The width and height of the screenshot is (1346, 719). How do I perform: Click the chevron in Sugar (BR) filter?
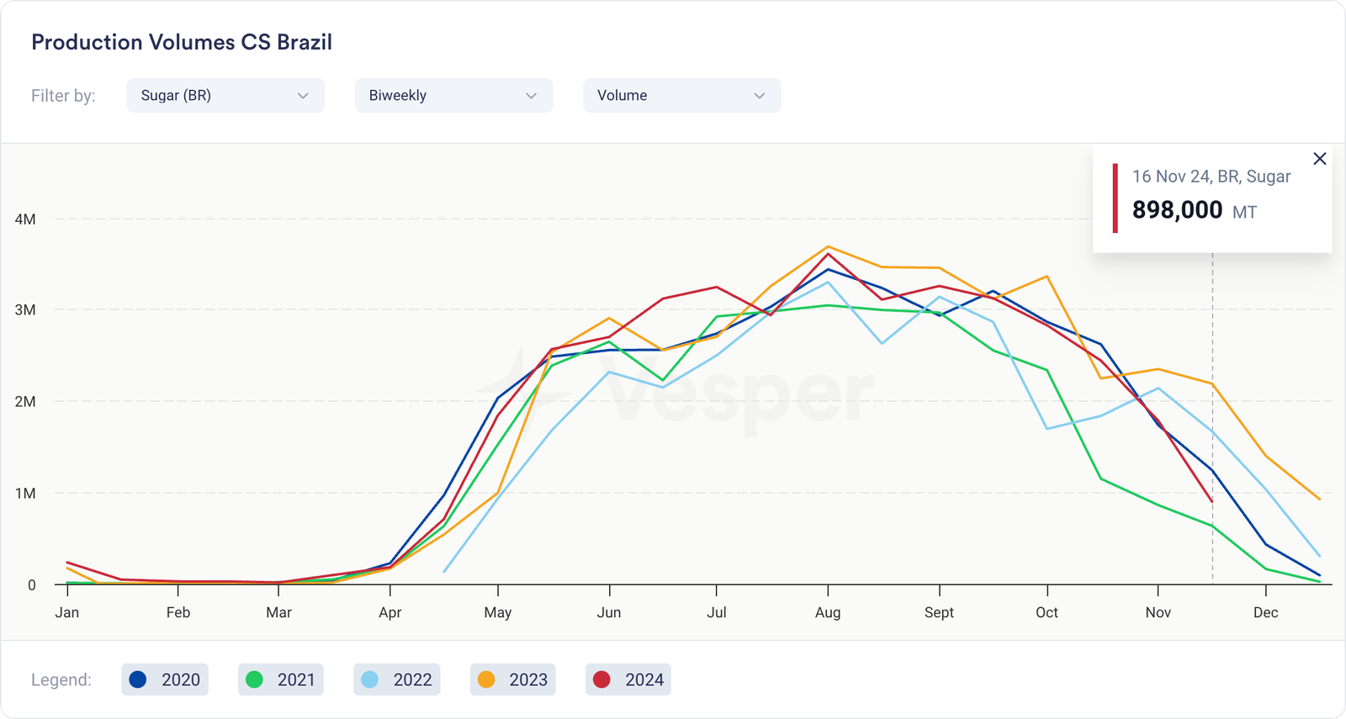click(303, 96)
